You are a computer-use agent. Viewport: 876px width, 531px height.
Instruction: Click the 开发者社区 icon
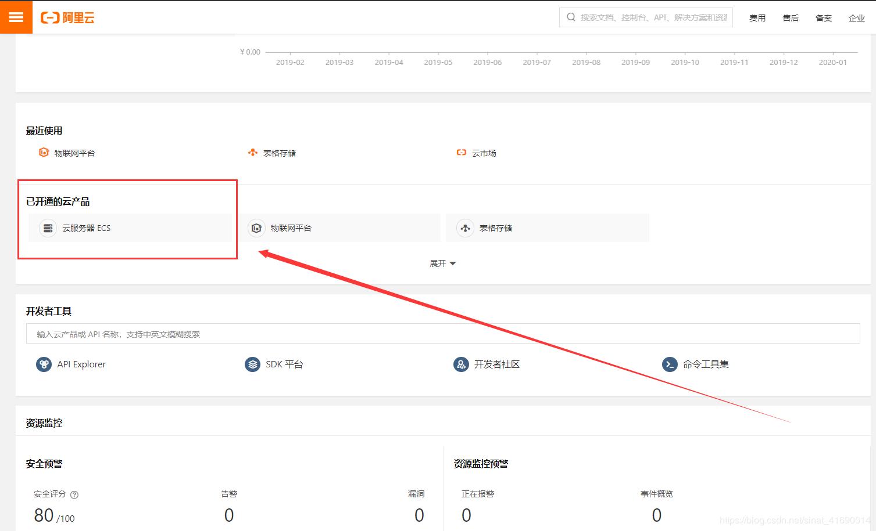(x=461, y=364)
